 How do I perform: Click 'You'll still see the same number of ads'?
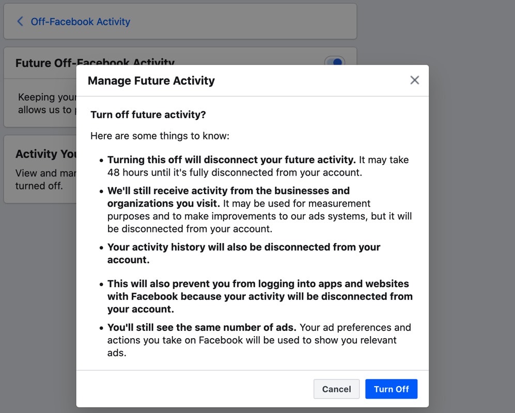201,328
